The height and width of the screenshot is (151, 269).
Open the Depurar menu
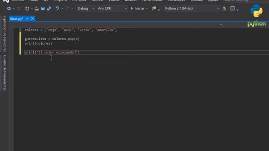(97, 1)
